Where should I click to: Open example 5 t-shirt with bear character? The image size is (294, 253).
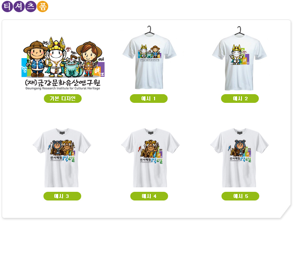click(239, 158)
